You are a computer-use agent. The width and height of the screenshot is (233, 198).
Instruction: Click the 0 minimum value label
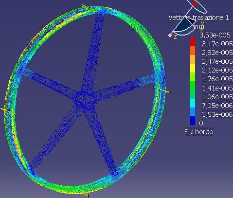[201, 123]
